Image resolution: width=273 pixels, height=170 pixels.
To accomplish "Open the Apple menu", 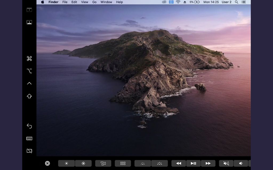I will 42,2.
